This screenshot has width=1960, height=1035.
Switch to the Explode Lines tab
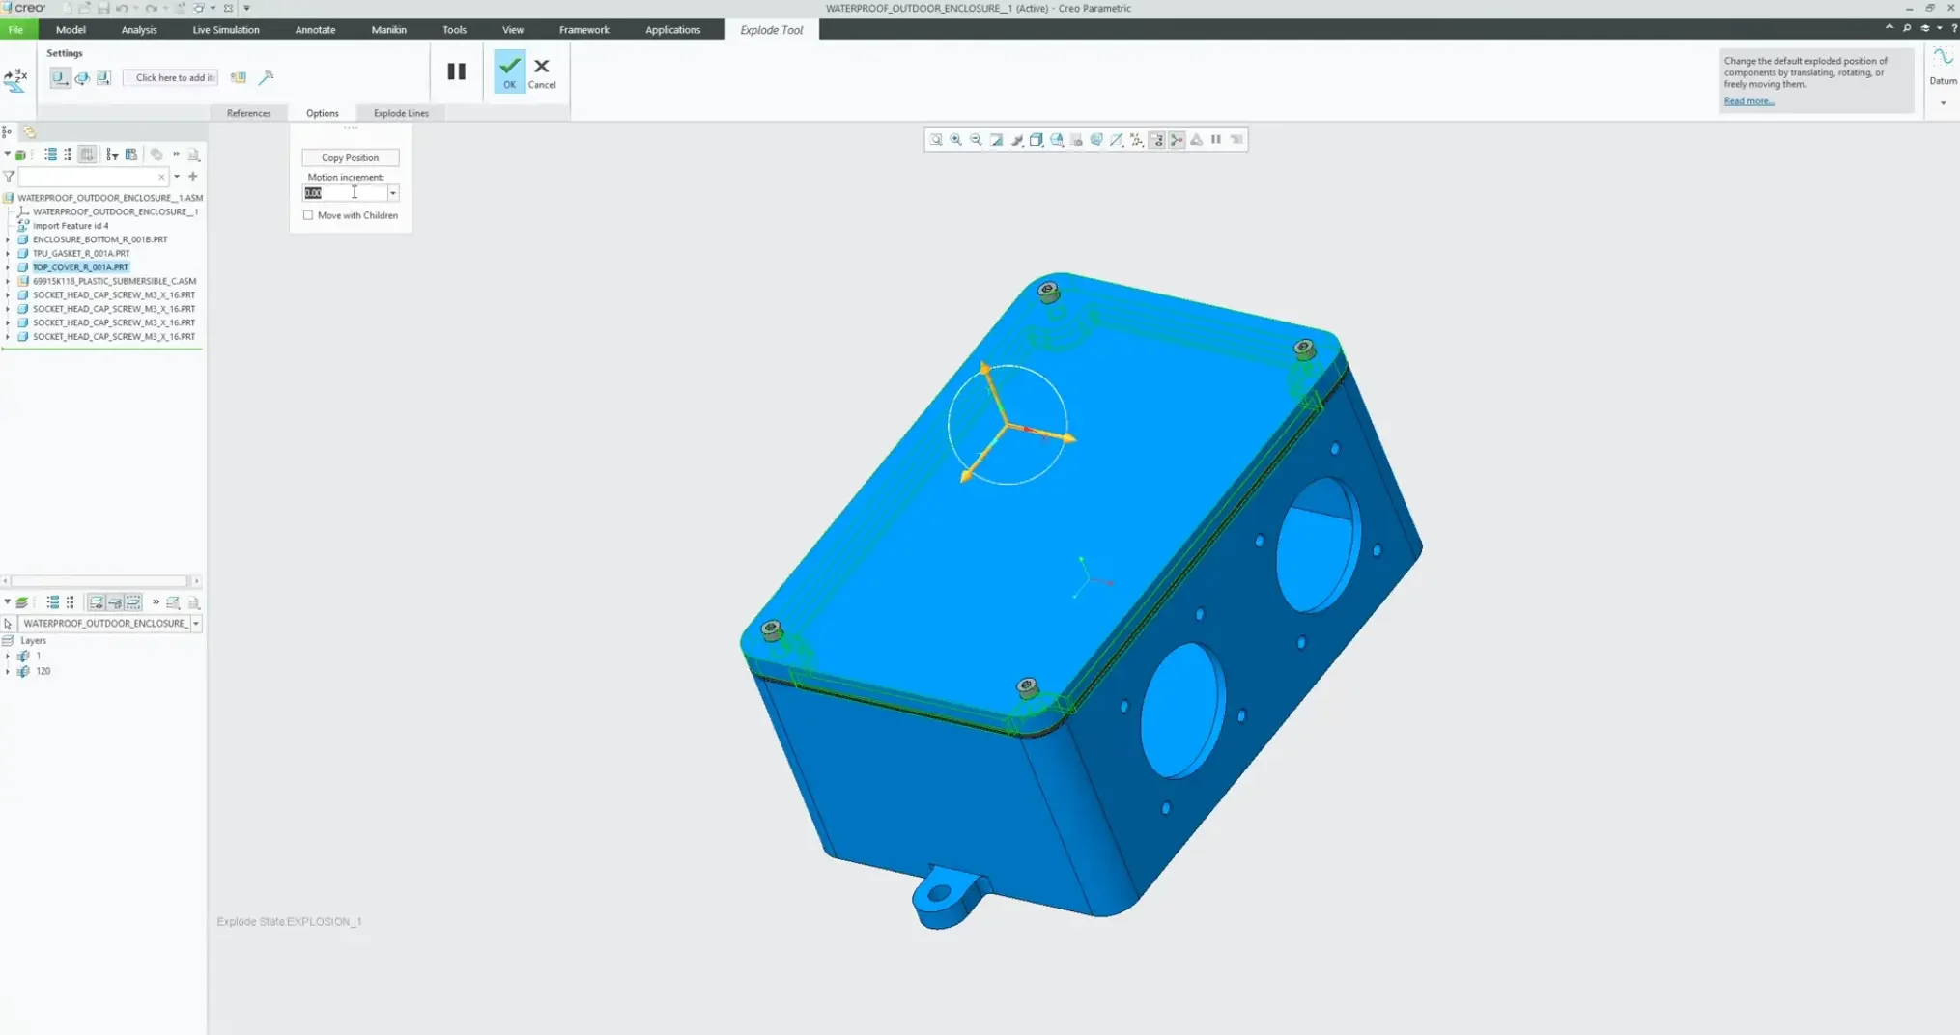pos(401,113)
